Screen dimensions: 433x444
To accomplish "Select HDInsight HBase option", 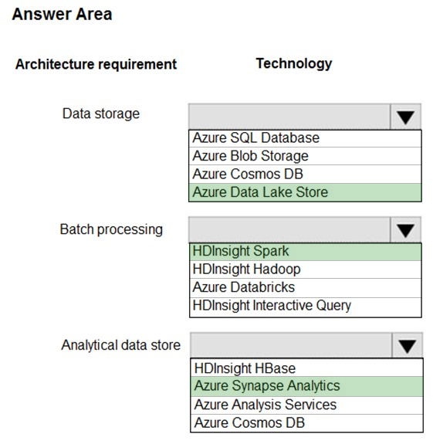I will pos(307,368).
